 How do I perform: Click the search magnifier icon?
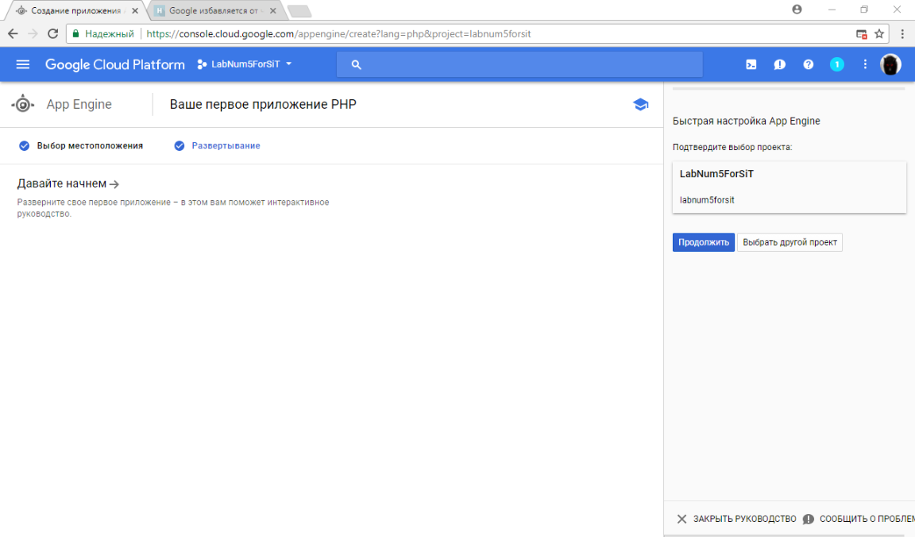[356, 65]
